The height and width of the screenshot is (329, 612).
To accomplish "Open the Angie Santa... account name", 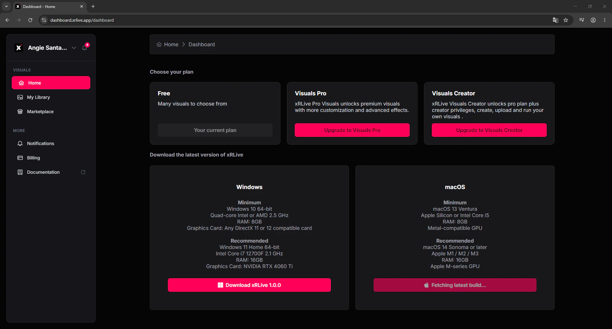I will [x=47, y=48].
